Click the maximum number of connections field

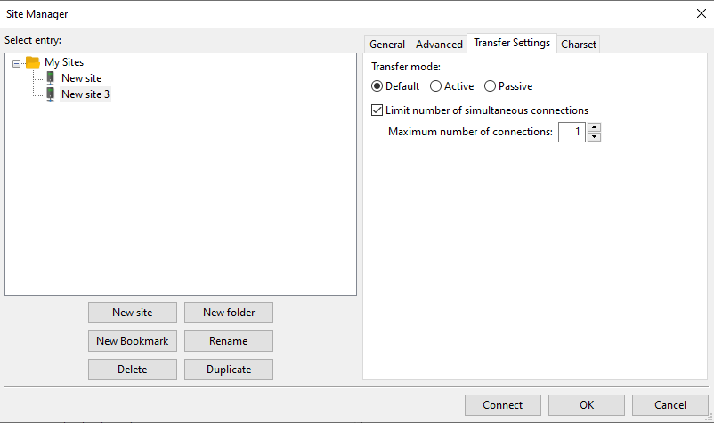click(572, 133)
